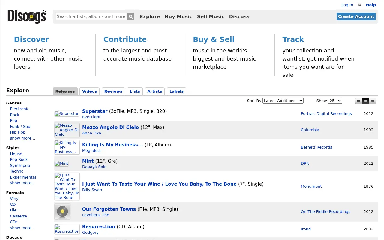Go to the Lists tab

coord(135,91)
